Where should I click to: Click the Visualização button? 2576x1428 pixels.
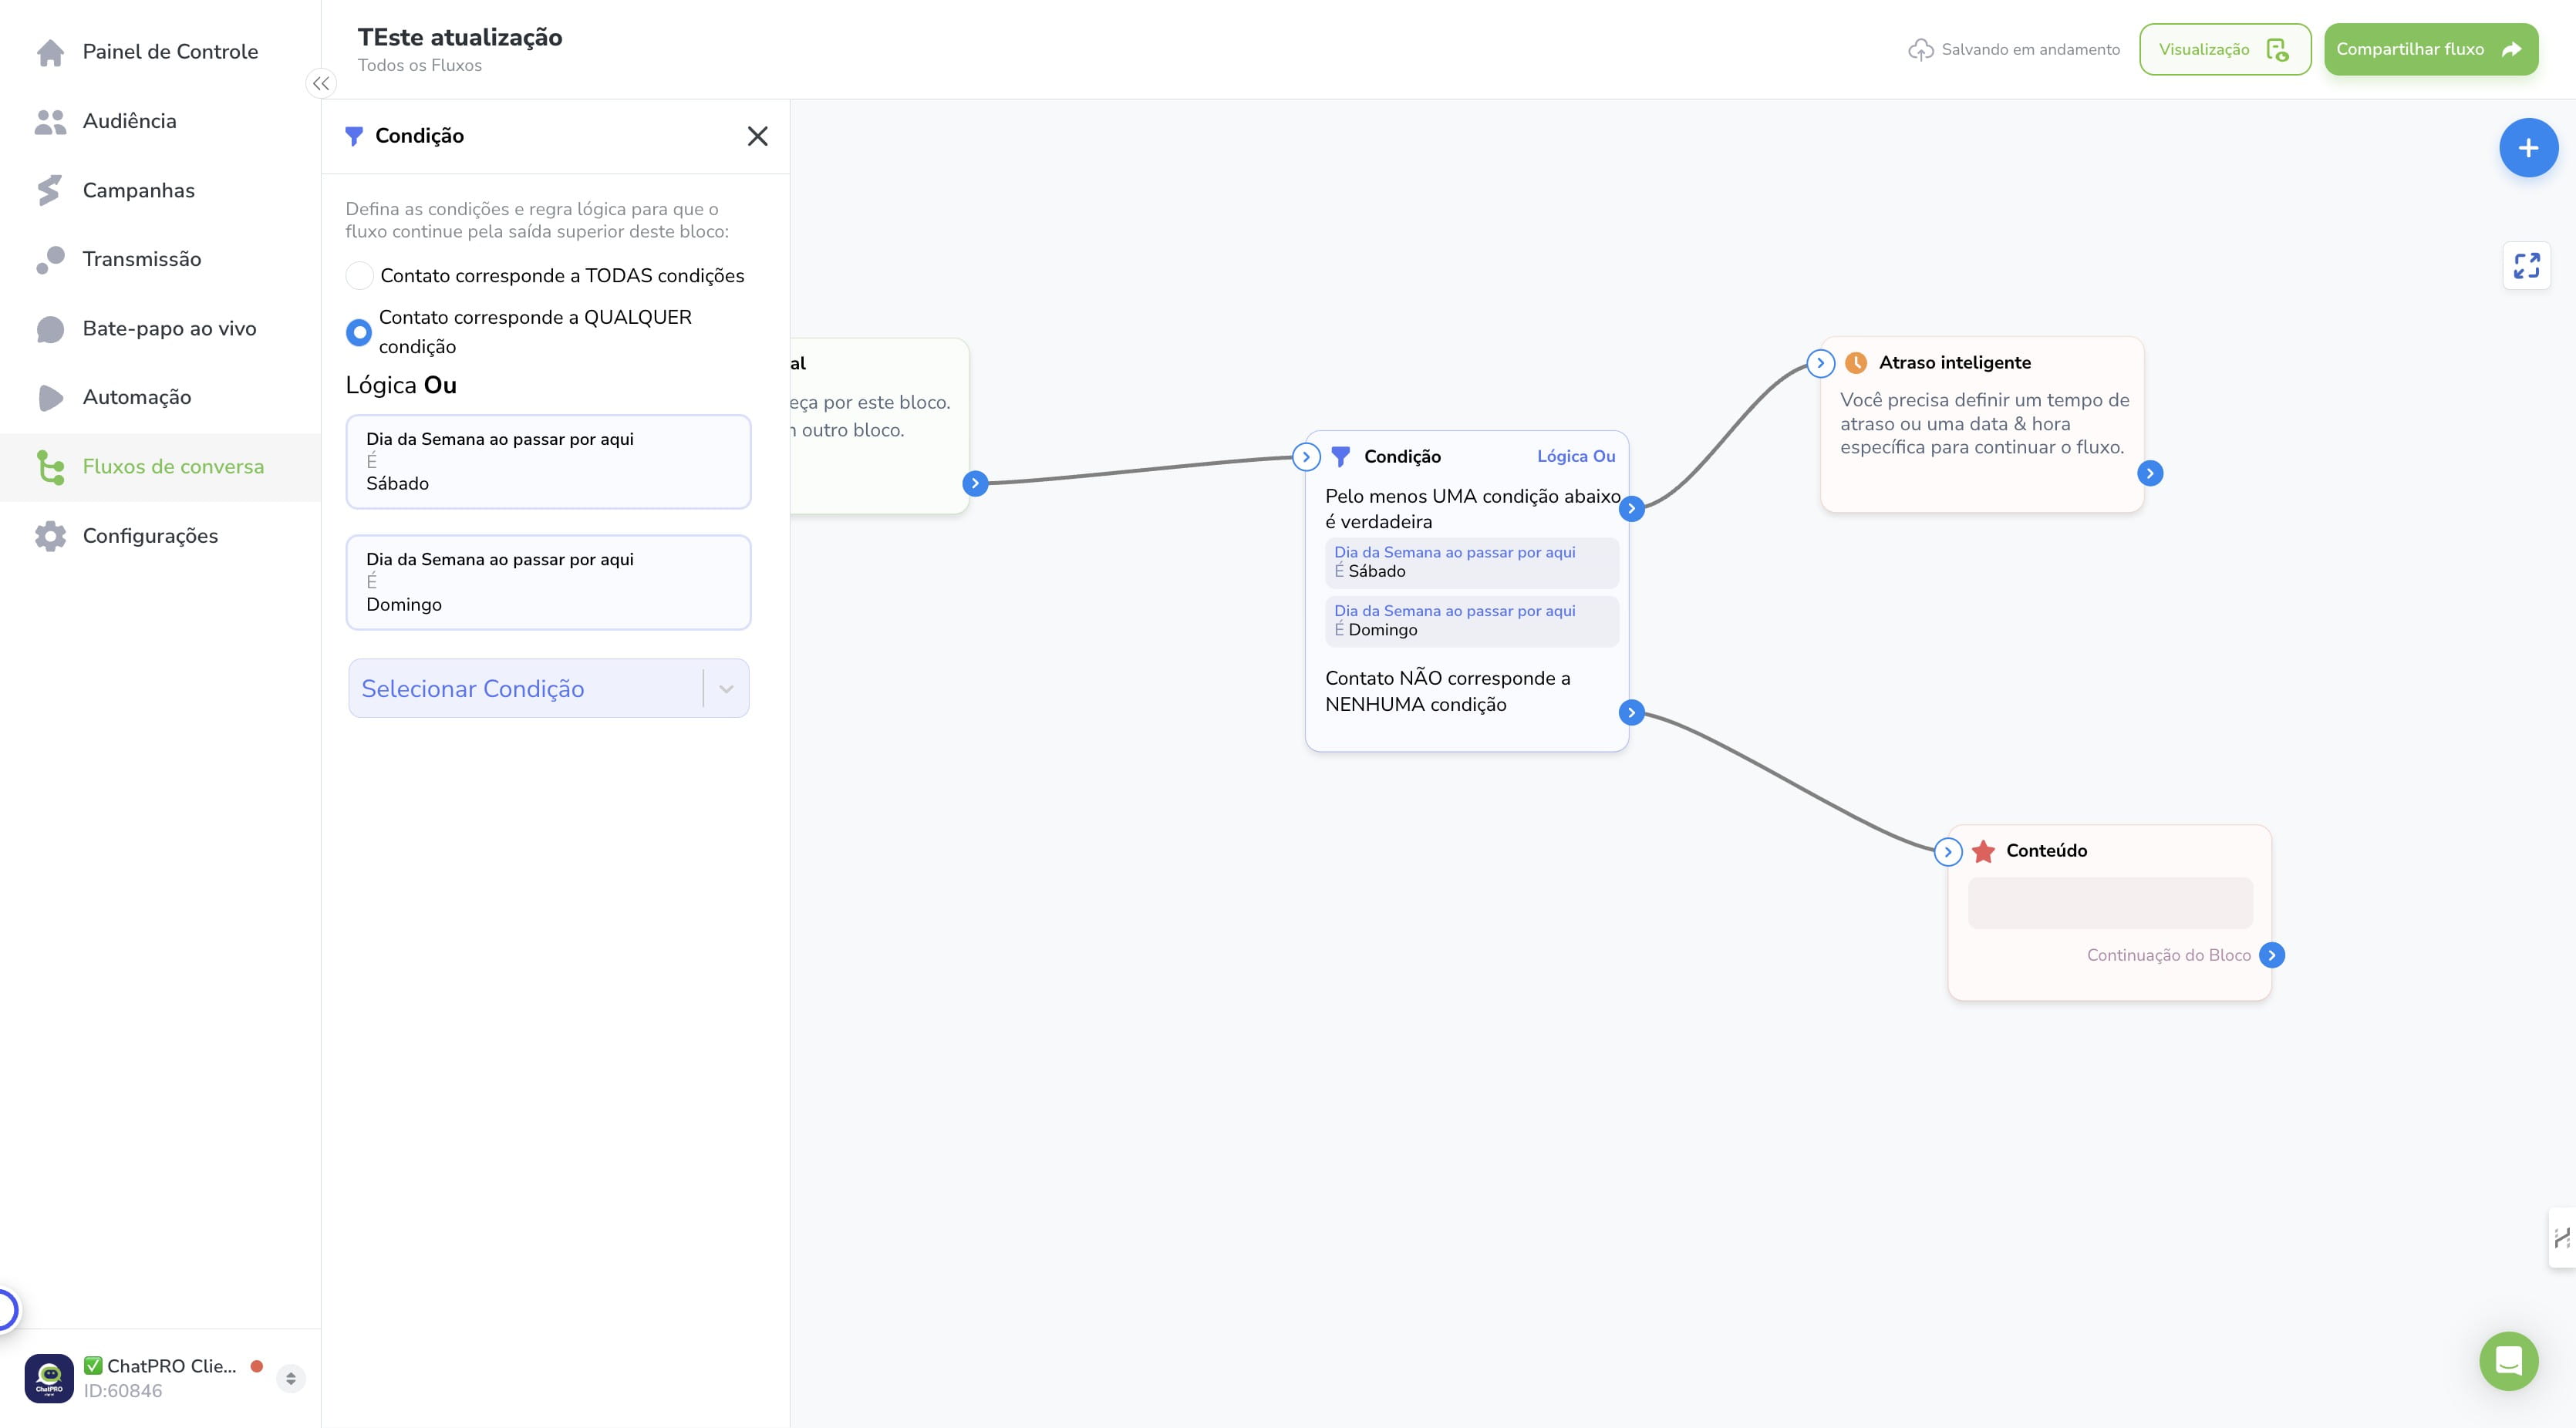coord(2224,49)
